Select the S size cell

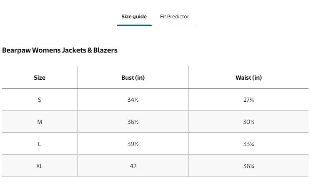point(40,100)
